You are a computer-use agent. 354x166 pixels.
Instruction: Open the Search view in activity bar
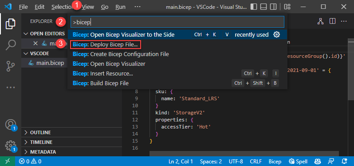point(10,45)
